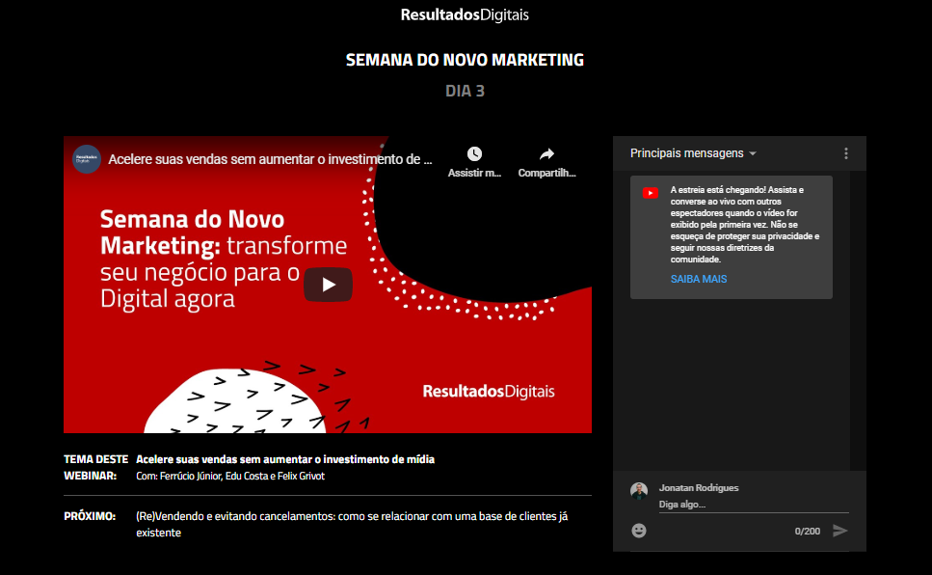Click the 'Jonatan Rodrigues' username in chat
Viewport: 932px width, 575px height.
pyautogui.click(x=699, y=488)
